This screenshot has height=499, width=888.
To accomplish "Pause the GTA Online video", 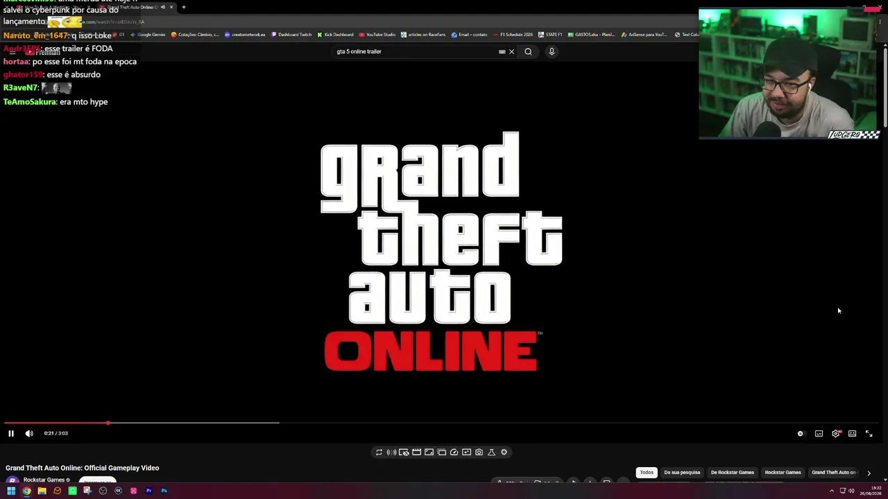I will click(x=11, y=433).
